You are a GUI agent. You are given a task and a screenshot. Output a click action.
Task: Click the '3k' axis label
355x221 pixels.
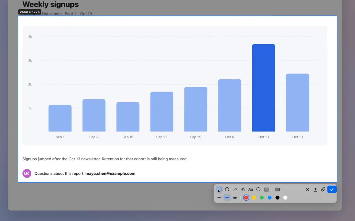click(30, 60)
